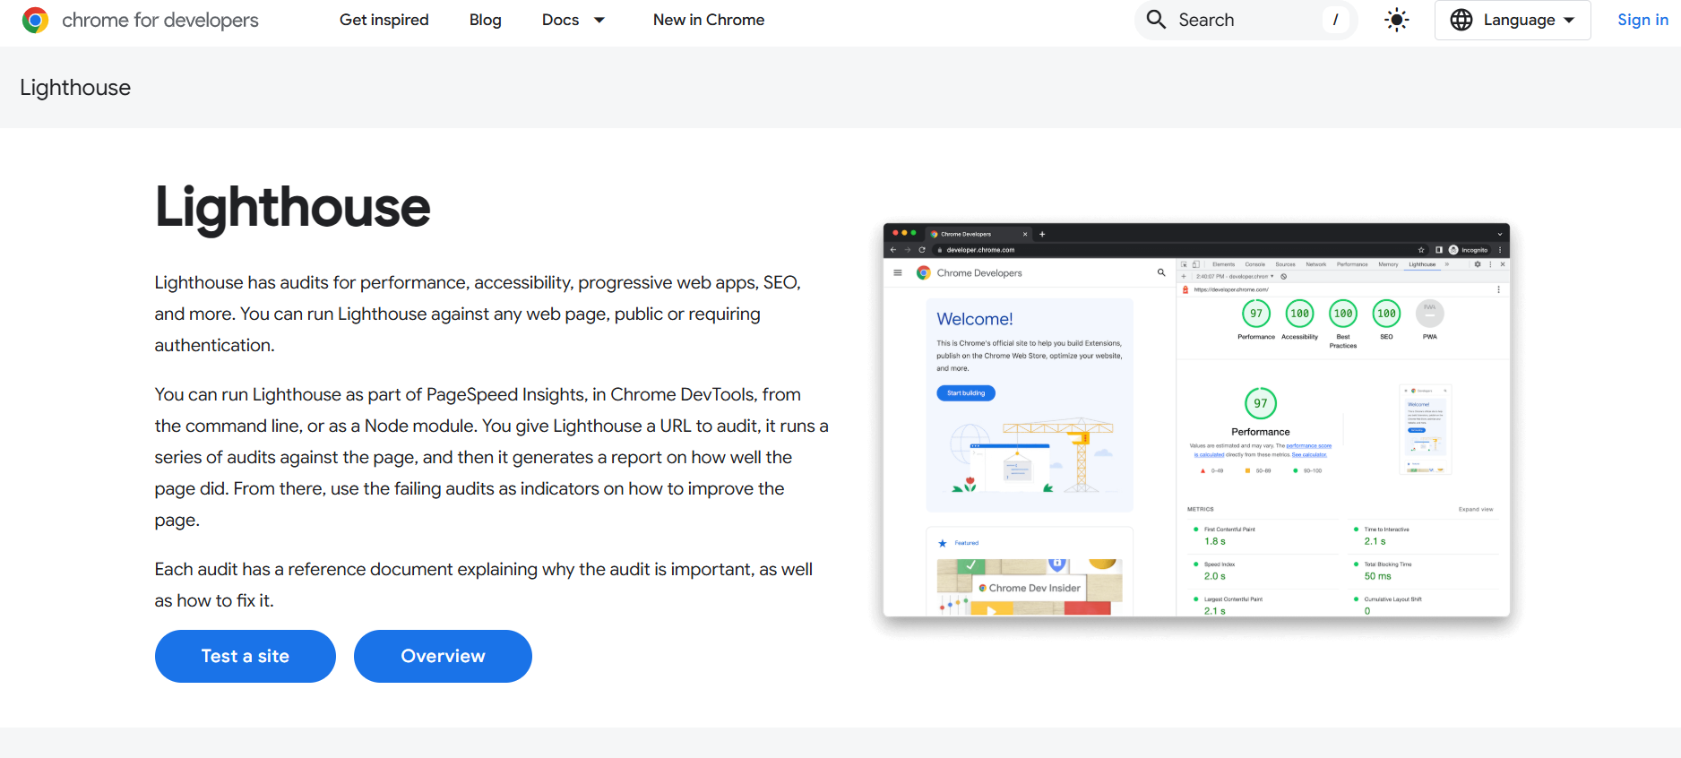1681x758 pixels.
Task: Click the paragraph mentioning PageSpeed Insights
Action: 491,457
